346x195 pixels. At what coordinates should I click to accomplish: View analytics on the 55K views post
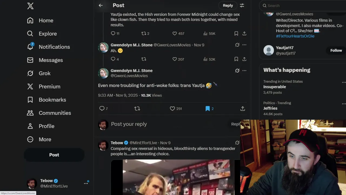[x=209, y=34]
